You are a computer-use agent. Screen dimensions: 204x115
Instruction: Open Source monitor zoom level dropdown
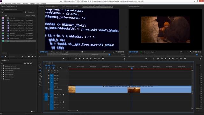[x=57, y=52]
